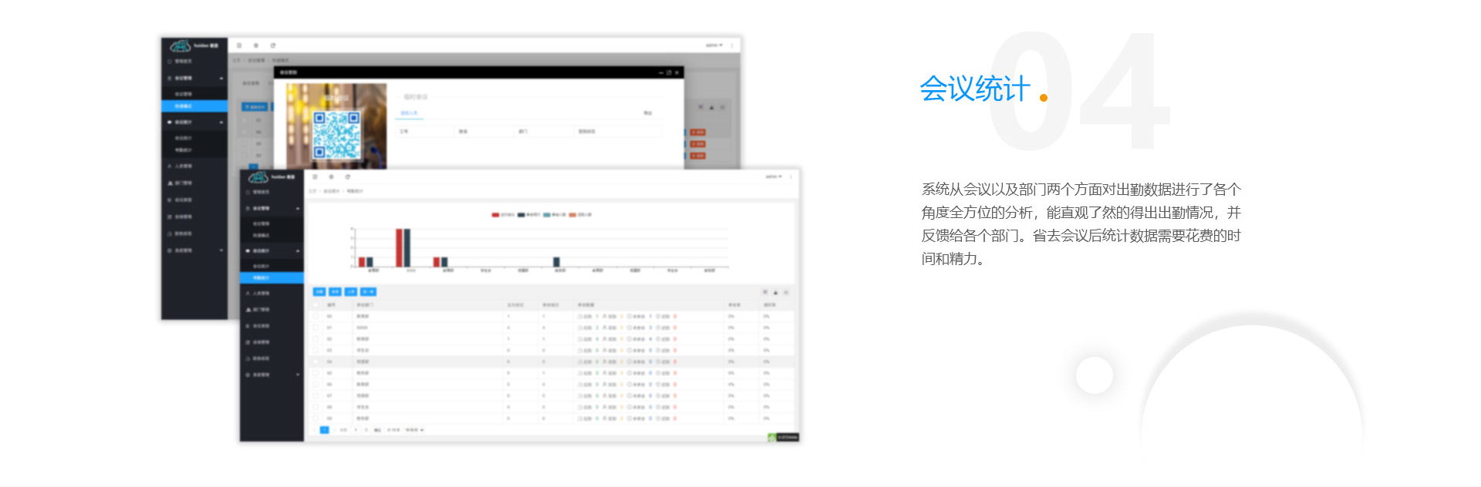This screenshot has width=1481, height=487.
Task: Select the blue underlined tab in meeting dialog
Action: point(409,113)
